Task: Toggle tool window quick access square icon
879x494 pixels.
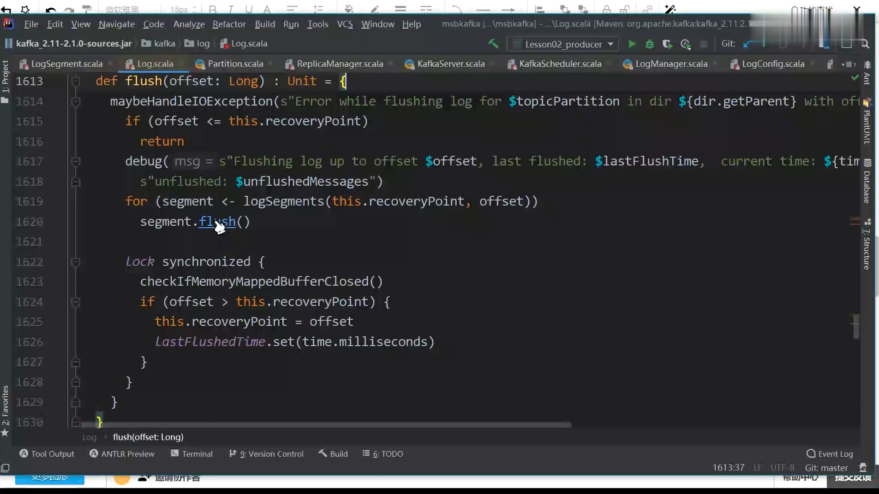Action: click(x=5, y=468)
